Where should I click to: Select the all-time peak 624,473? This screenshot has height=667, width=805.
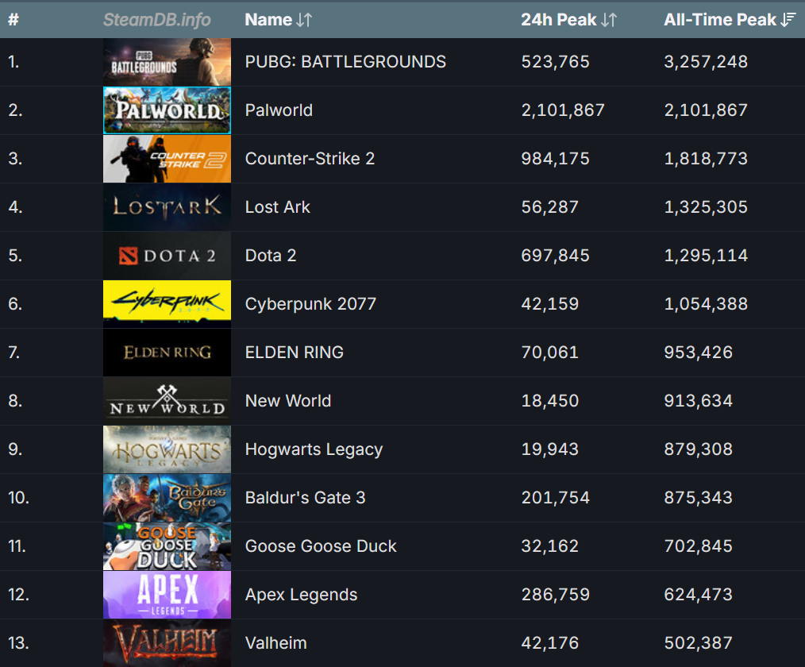tap(698, 595)
